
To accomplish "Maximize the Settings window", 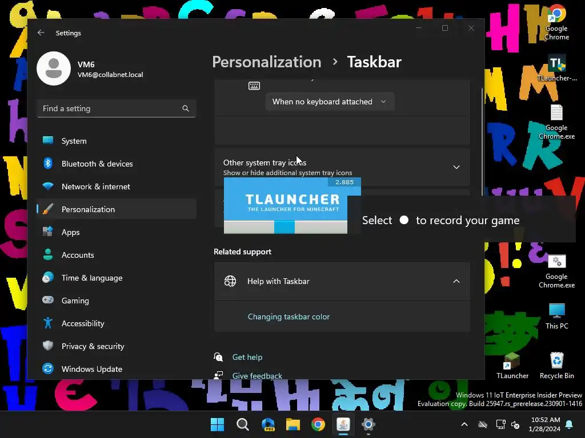I will [x=444, y=28].
